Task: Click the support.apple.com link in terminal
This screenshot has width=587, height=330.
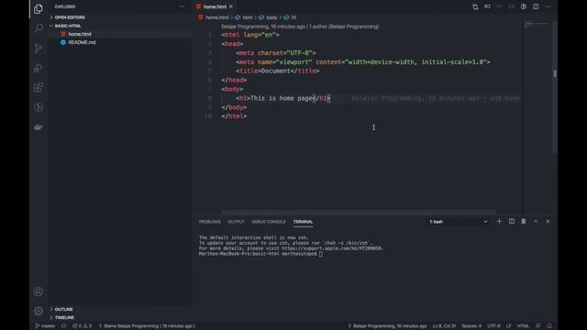Action: coord(331,248)
